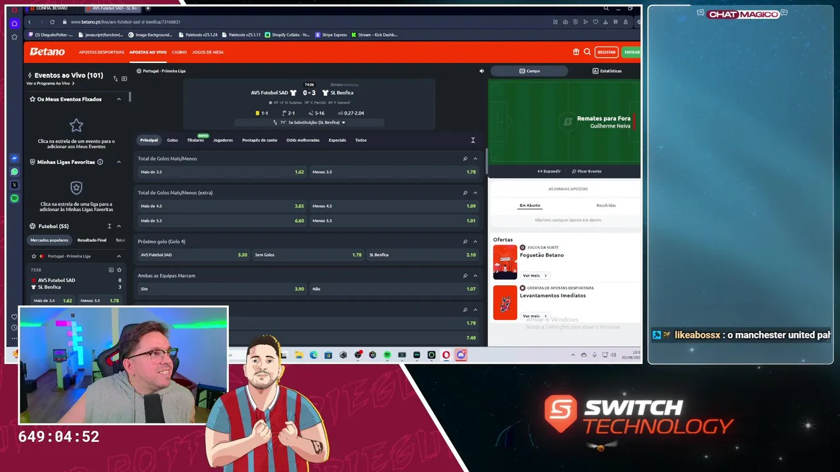Open the Levantamentos Imediatos offer thumbnail
Image resolution: width=840 pixels, height=472 pixels.
click(505, 302)
